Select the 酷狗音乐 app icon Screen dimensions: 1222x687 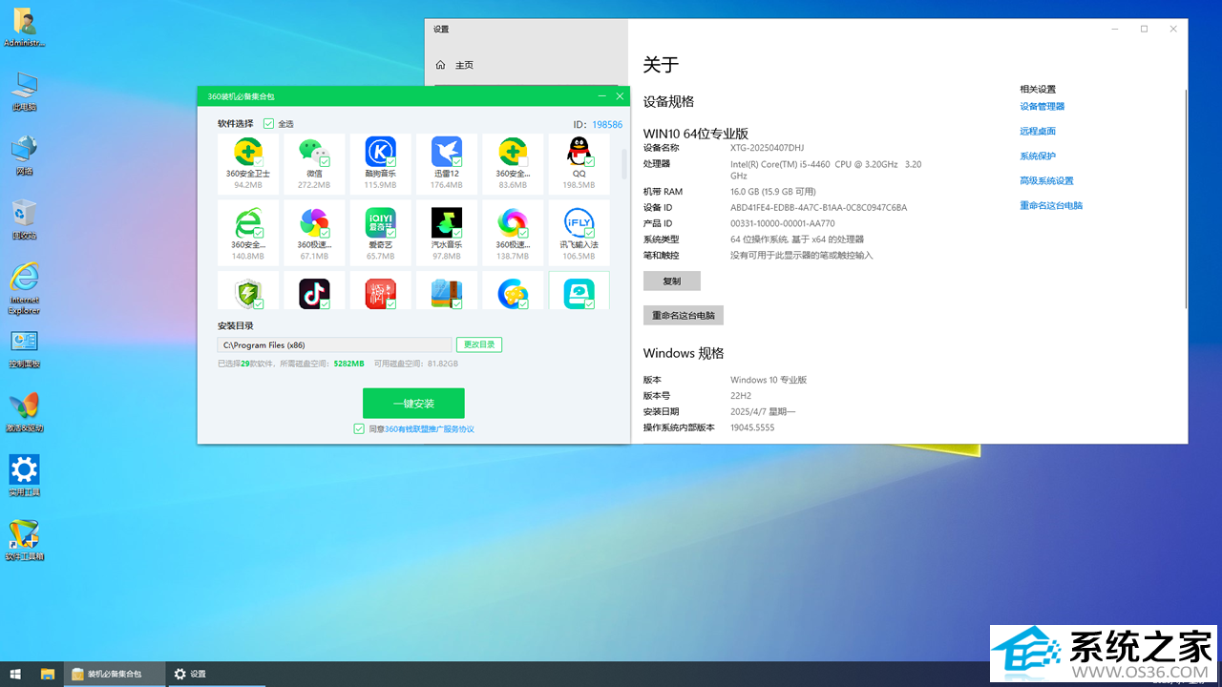tap(380, 152)
